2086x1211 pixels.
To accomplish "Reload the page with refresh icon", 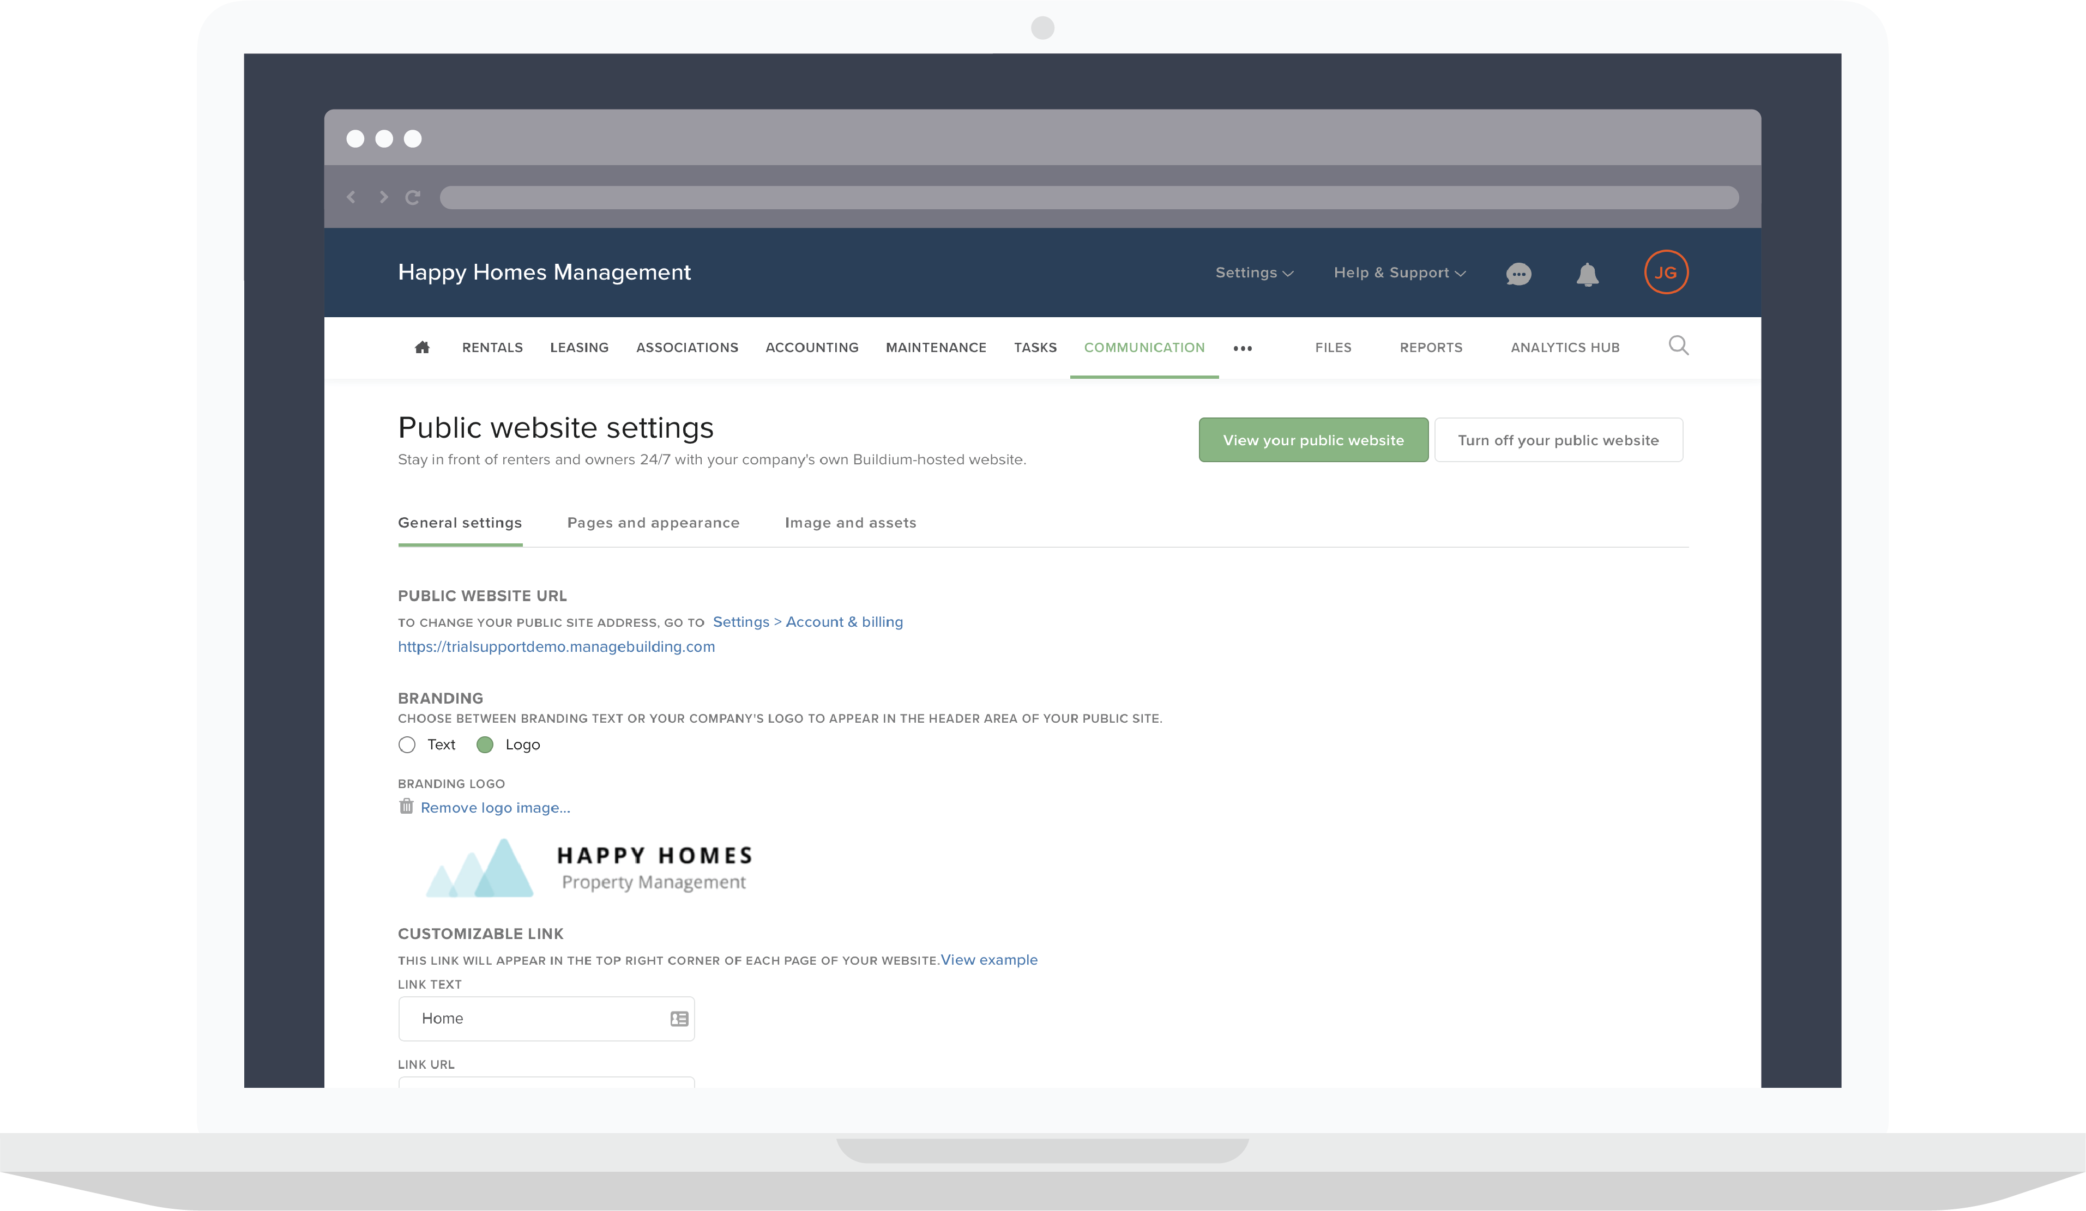I will pos(413,197).
